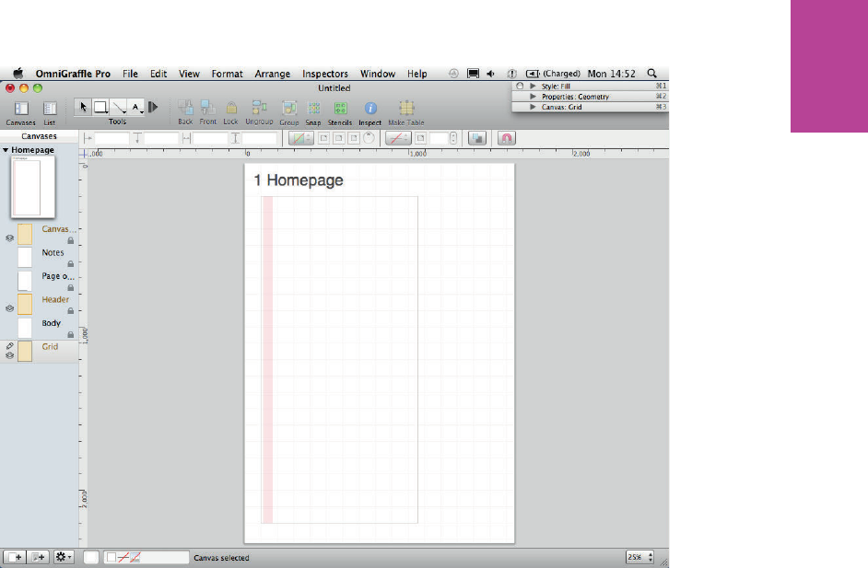This screenshot has height=568, width=868.
Task: Open the 25% zoom dropdown
Action: (639, 557)
